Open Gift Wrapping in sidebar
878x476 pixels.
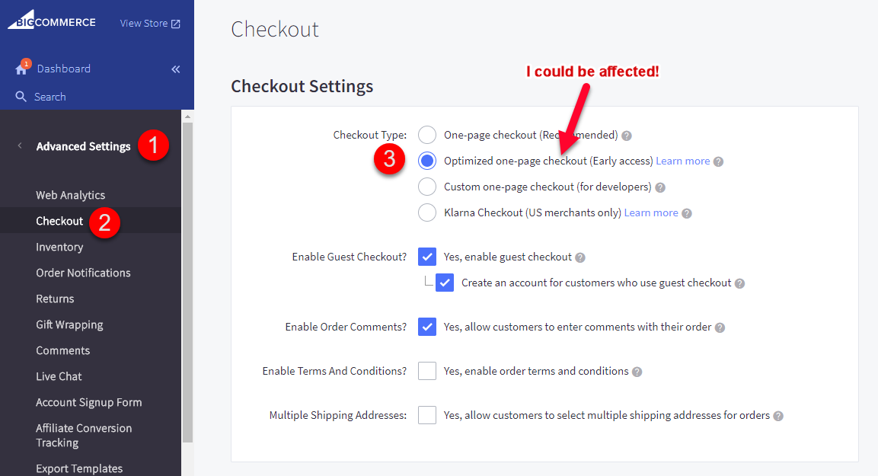click(69, 324)
